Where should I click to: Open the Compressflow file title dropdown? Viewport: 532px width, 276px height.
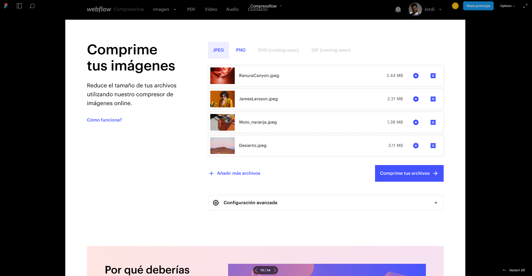pyautogui.click(x=281, y=6)
